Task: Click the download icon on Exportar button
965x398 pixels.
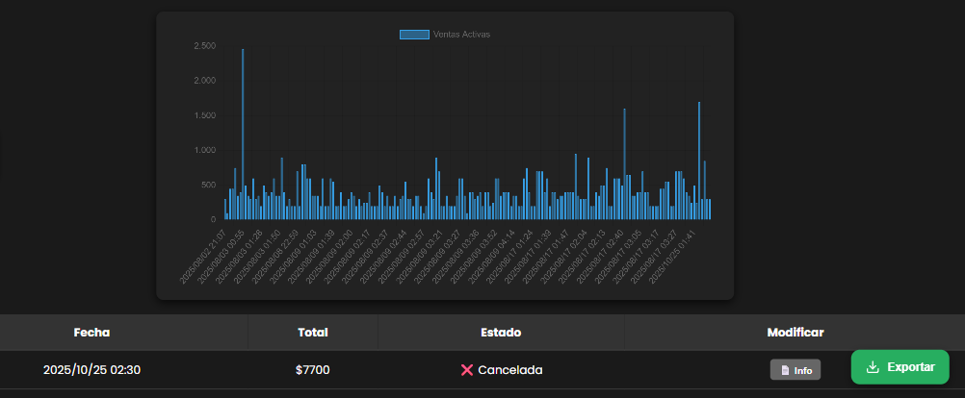Action: (873, 367)
